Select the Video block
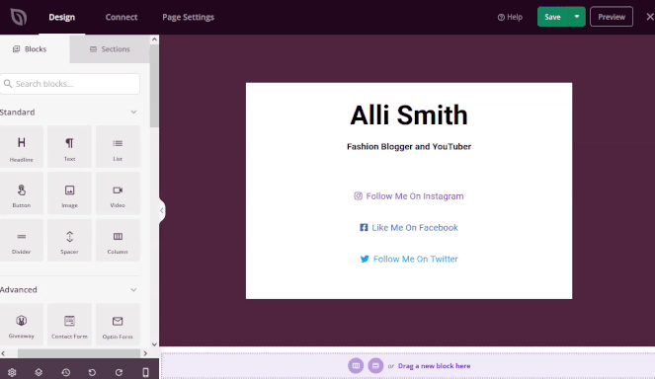 (118, 193)
